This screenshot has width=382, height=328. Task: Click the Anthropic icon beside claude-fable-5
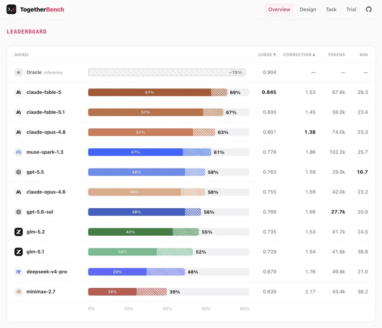(19, 92)
